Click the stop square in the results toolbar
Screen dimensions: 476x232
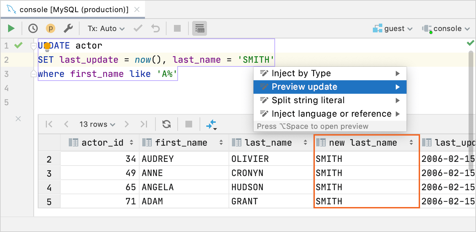189,124
